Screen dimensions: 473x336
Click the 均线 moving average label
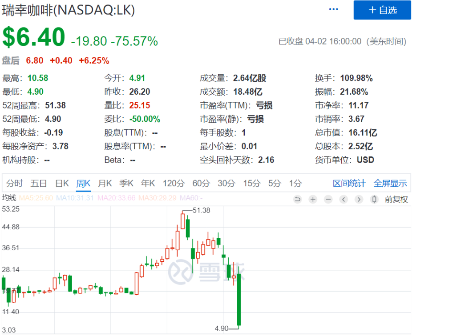[x=9, y=198]
